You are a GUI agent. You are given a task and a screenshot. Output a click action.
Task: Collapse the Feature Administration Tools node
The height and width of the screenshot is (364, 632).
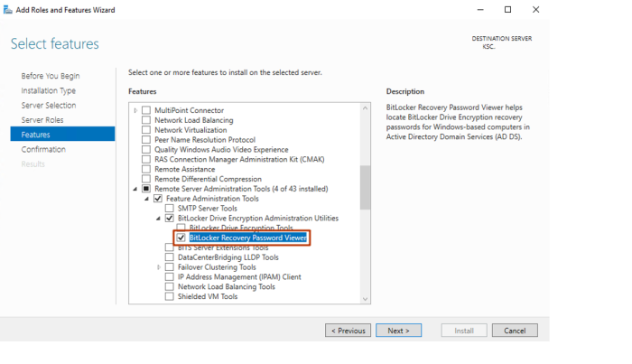[x=146, y=199]
